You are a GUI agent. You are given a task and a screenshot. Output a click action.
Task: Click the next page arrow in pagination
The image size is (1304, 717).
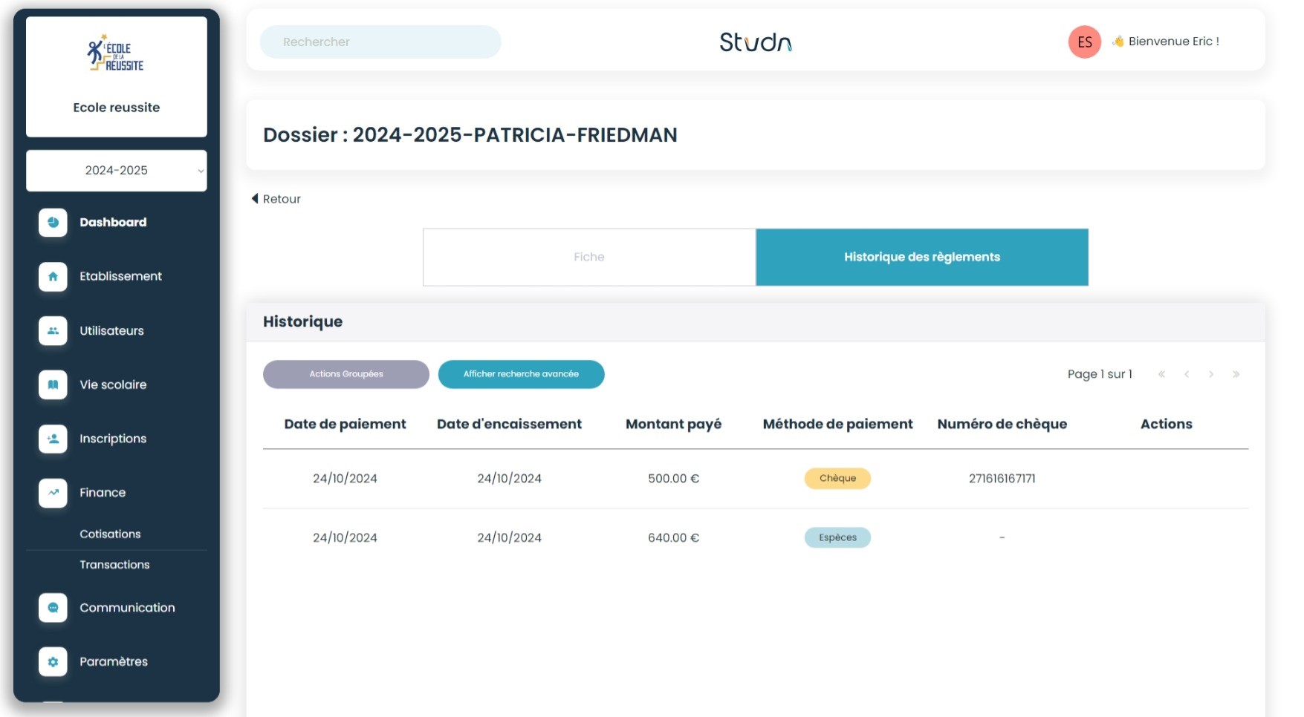1211,374
